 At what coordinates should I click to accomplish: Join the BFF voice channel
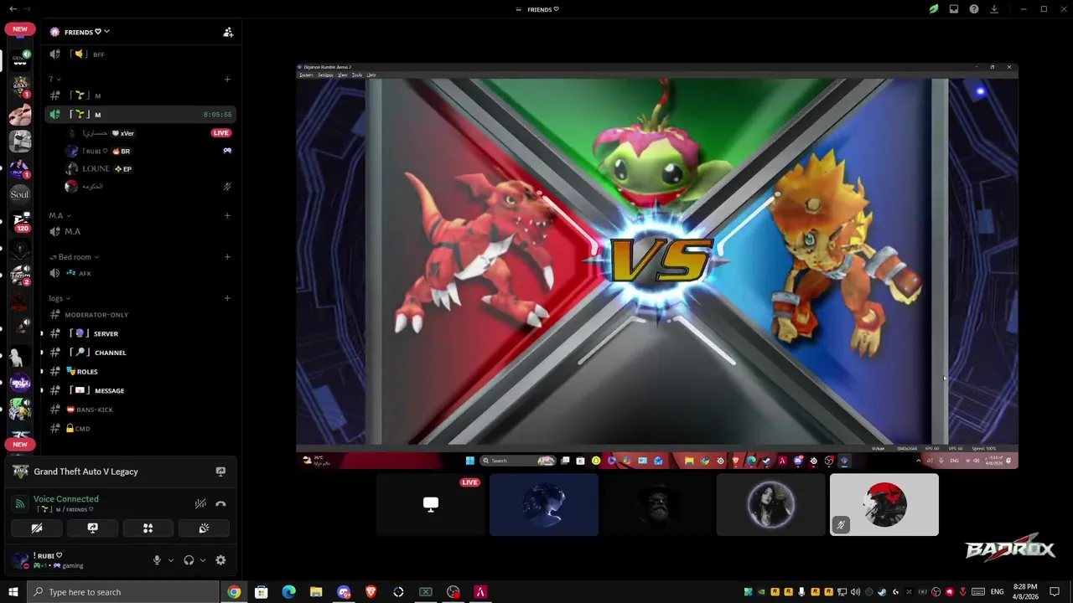139,54
